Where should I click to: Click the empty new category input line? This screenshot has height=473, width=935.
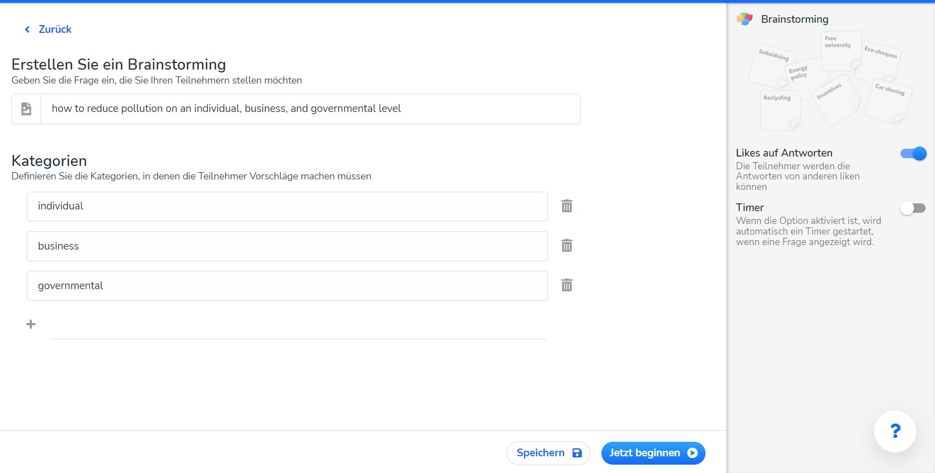[298, 329]
